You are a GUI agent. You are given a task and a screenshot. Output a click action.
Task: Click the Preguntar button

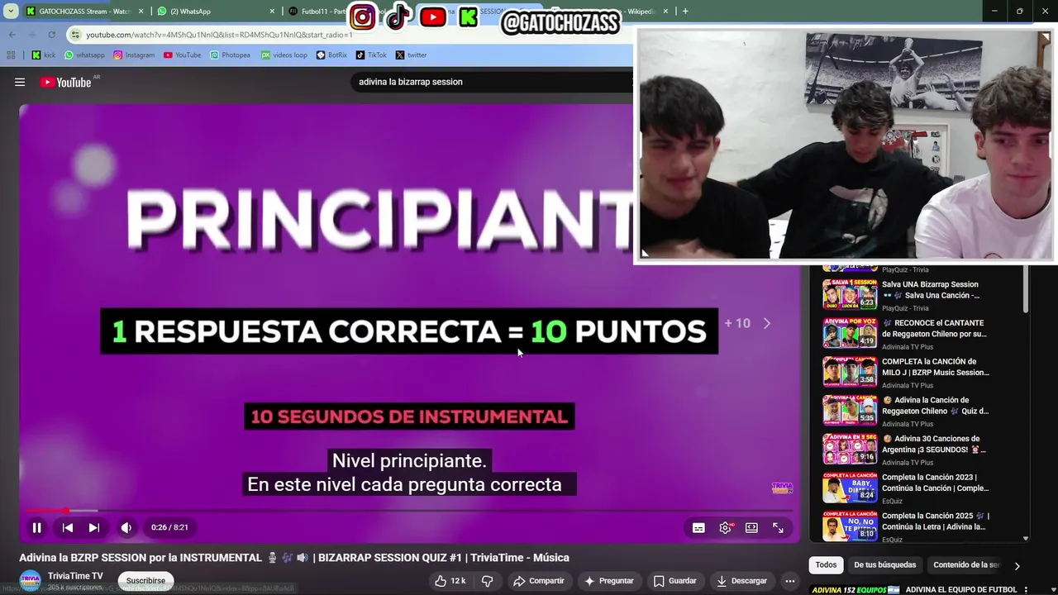[608, 581]
